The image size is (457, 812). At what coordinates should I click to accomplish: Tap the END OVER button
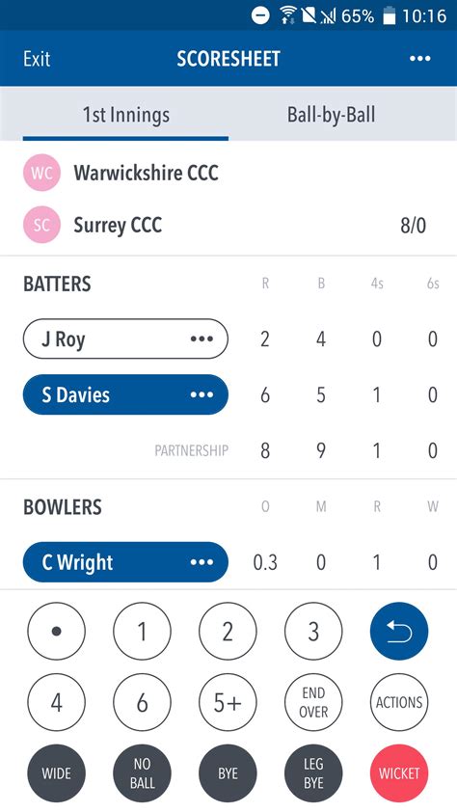(x=313, y=702)
